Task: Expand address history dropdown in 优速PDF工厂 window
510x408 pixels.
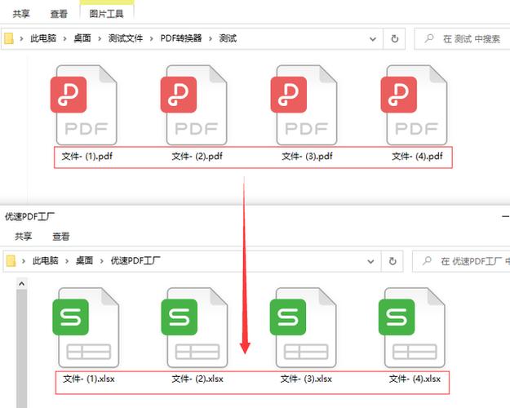Action: click(370, 261)
